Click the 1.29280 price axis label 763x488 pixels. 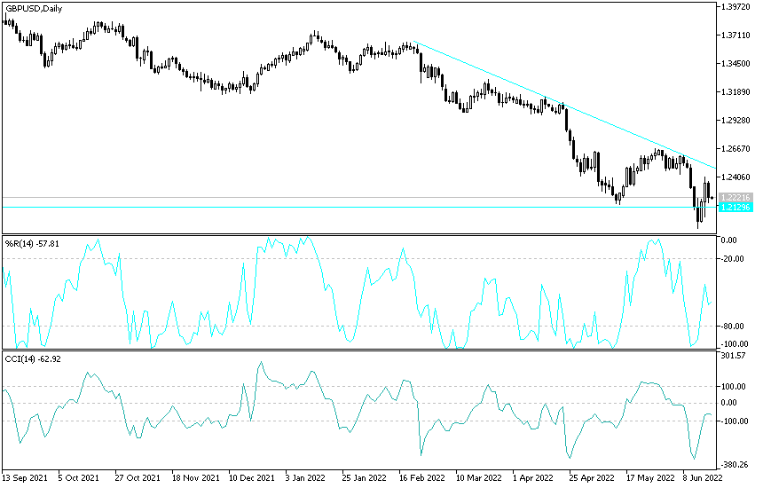click(735, 120)
